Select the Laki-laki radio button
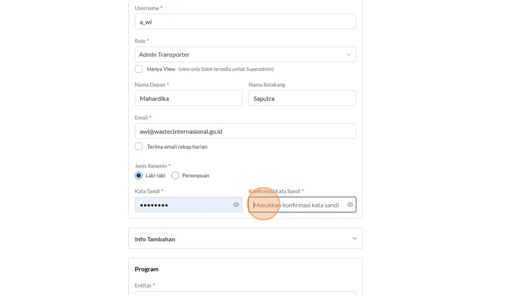Image resolution: width=527 pixels, height=295 pixels. pyautogui.click(x=139, y=175)
